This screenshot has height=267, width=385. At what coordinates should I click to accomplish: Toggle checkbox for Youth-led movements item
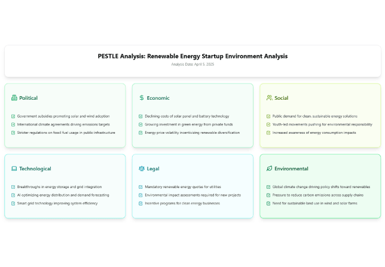(x=268, y=124)
